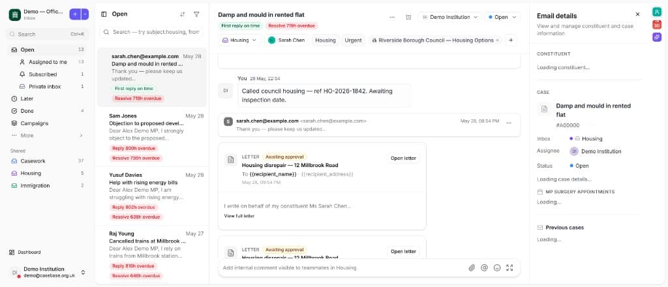Click the sidebar Search box
This screenshot has width=668, height=287.
click(47, 34)
